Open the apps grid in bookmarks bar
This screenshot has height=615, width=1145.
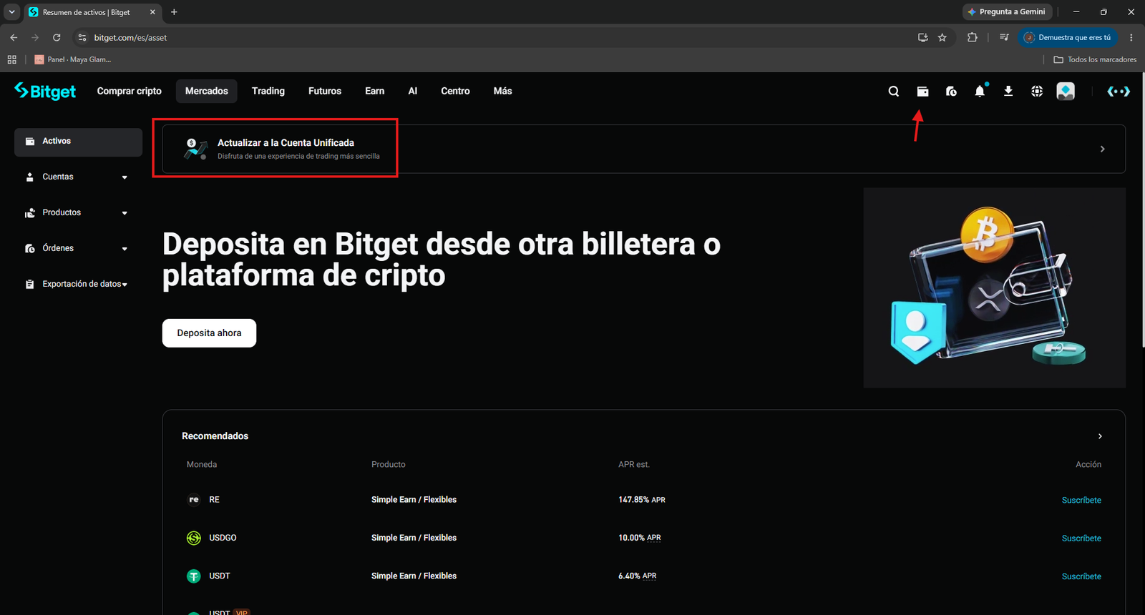[x=11, y=59]
